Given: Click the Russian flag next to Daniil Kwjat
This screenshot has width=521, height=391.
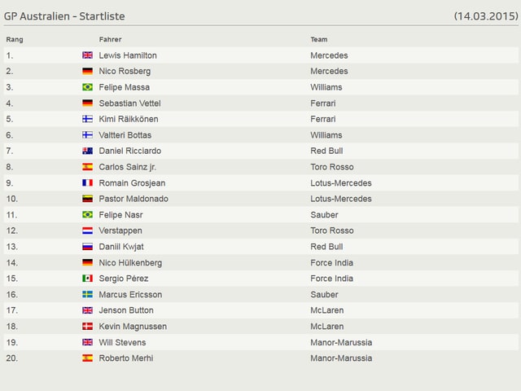Looking at the screenshot, I should 87,247.
